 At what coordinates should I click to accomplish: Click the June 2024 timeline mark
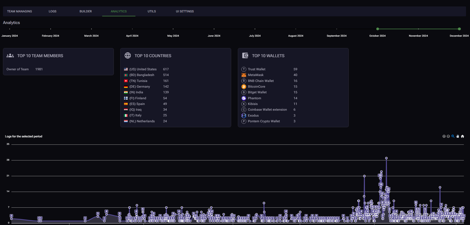pyautogui.click(x=214, y=29)
